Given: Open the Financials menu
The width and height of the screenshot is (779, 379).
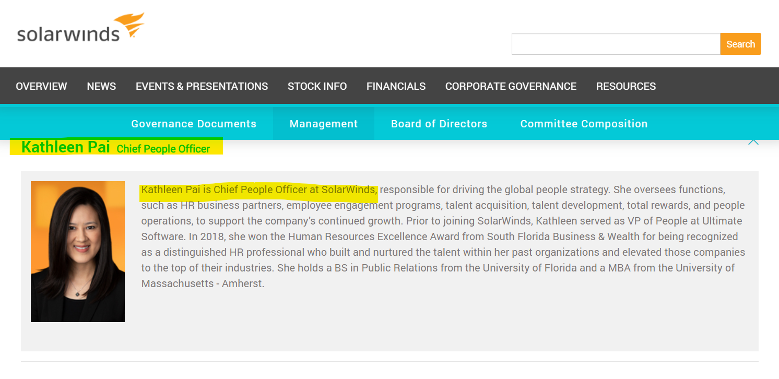Looking at the screenshot, I should coord(396,86).
